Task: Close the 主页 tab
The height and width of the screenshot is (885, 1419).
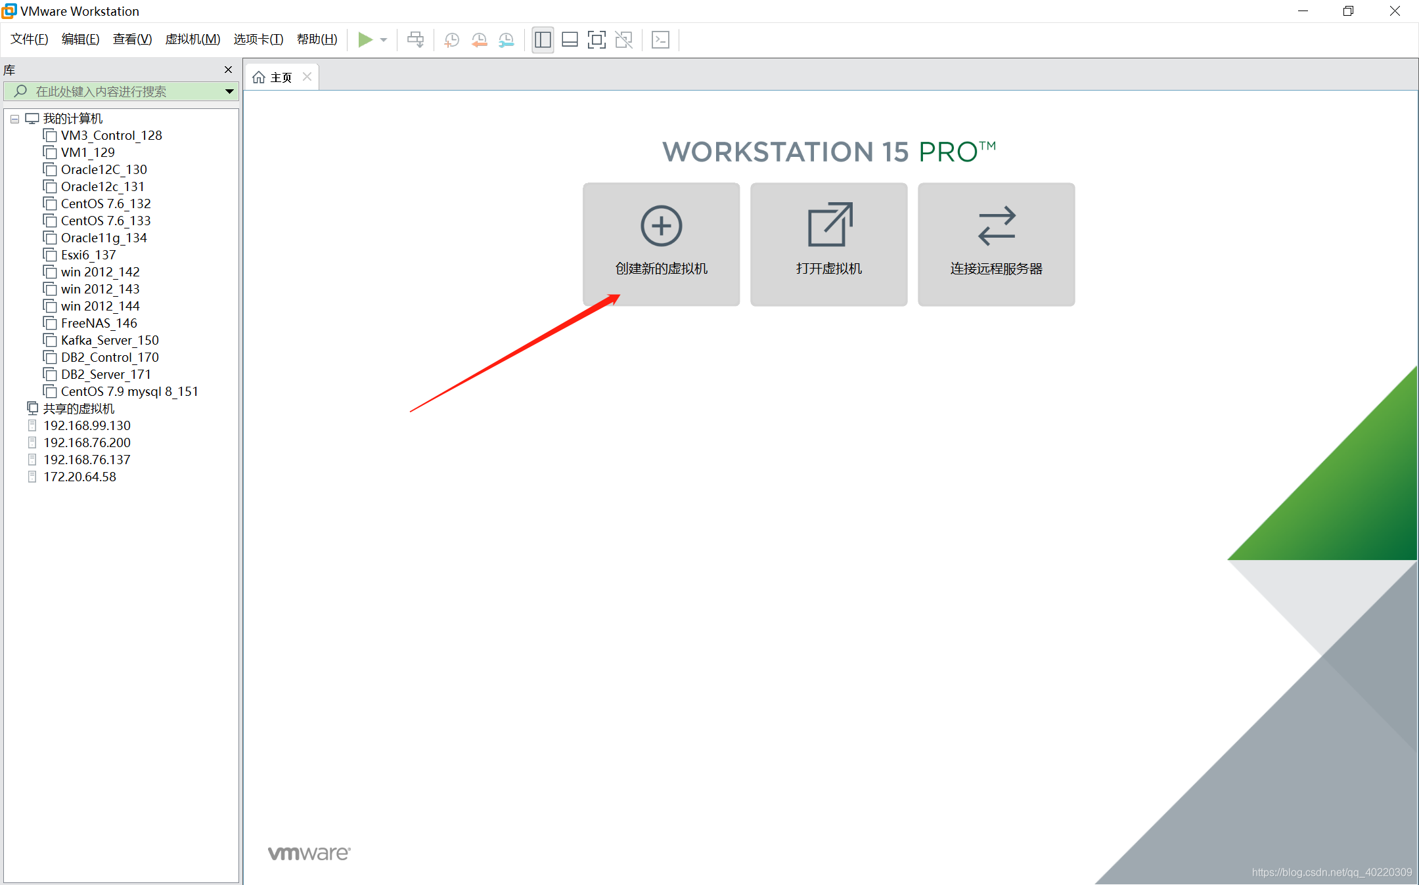Action: (307, 77)
